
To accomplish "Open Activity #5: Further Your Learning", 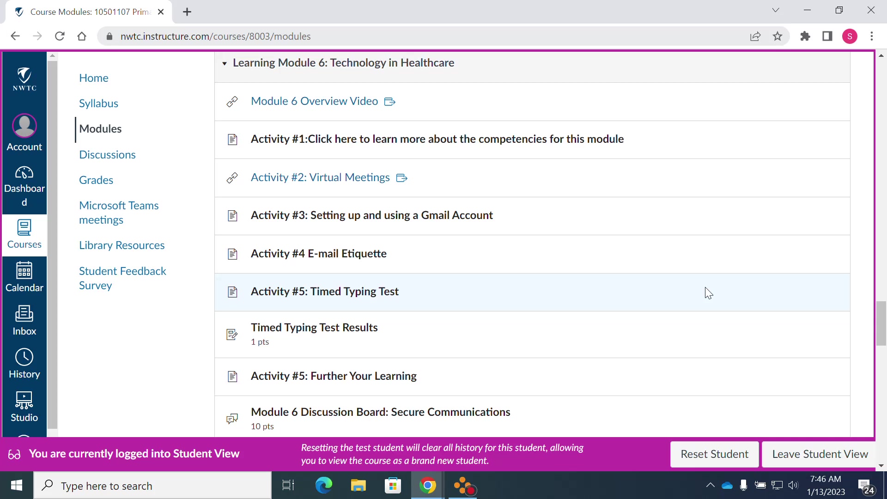I will point(334,376).
